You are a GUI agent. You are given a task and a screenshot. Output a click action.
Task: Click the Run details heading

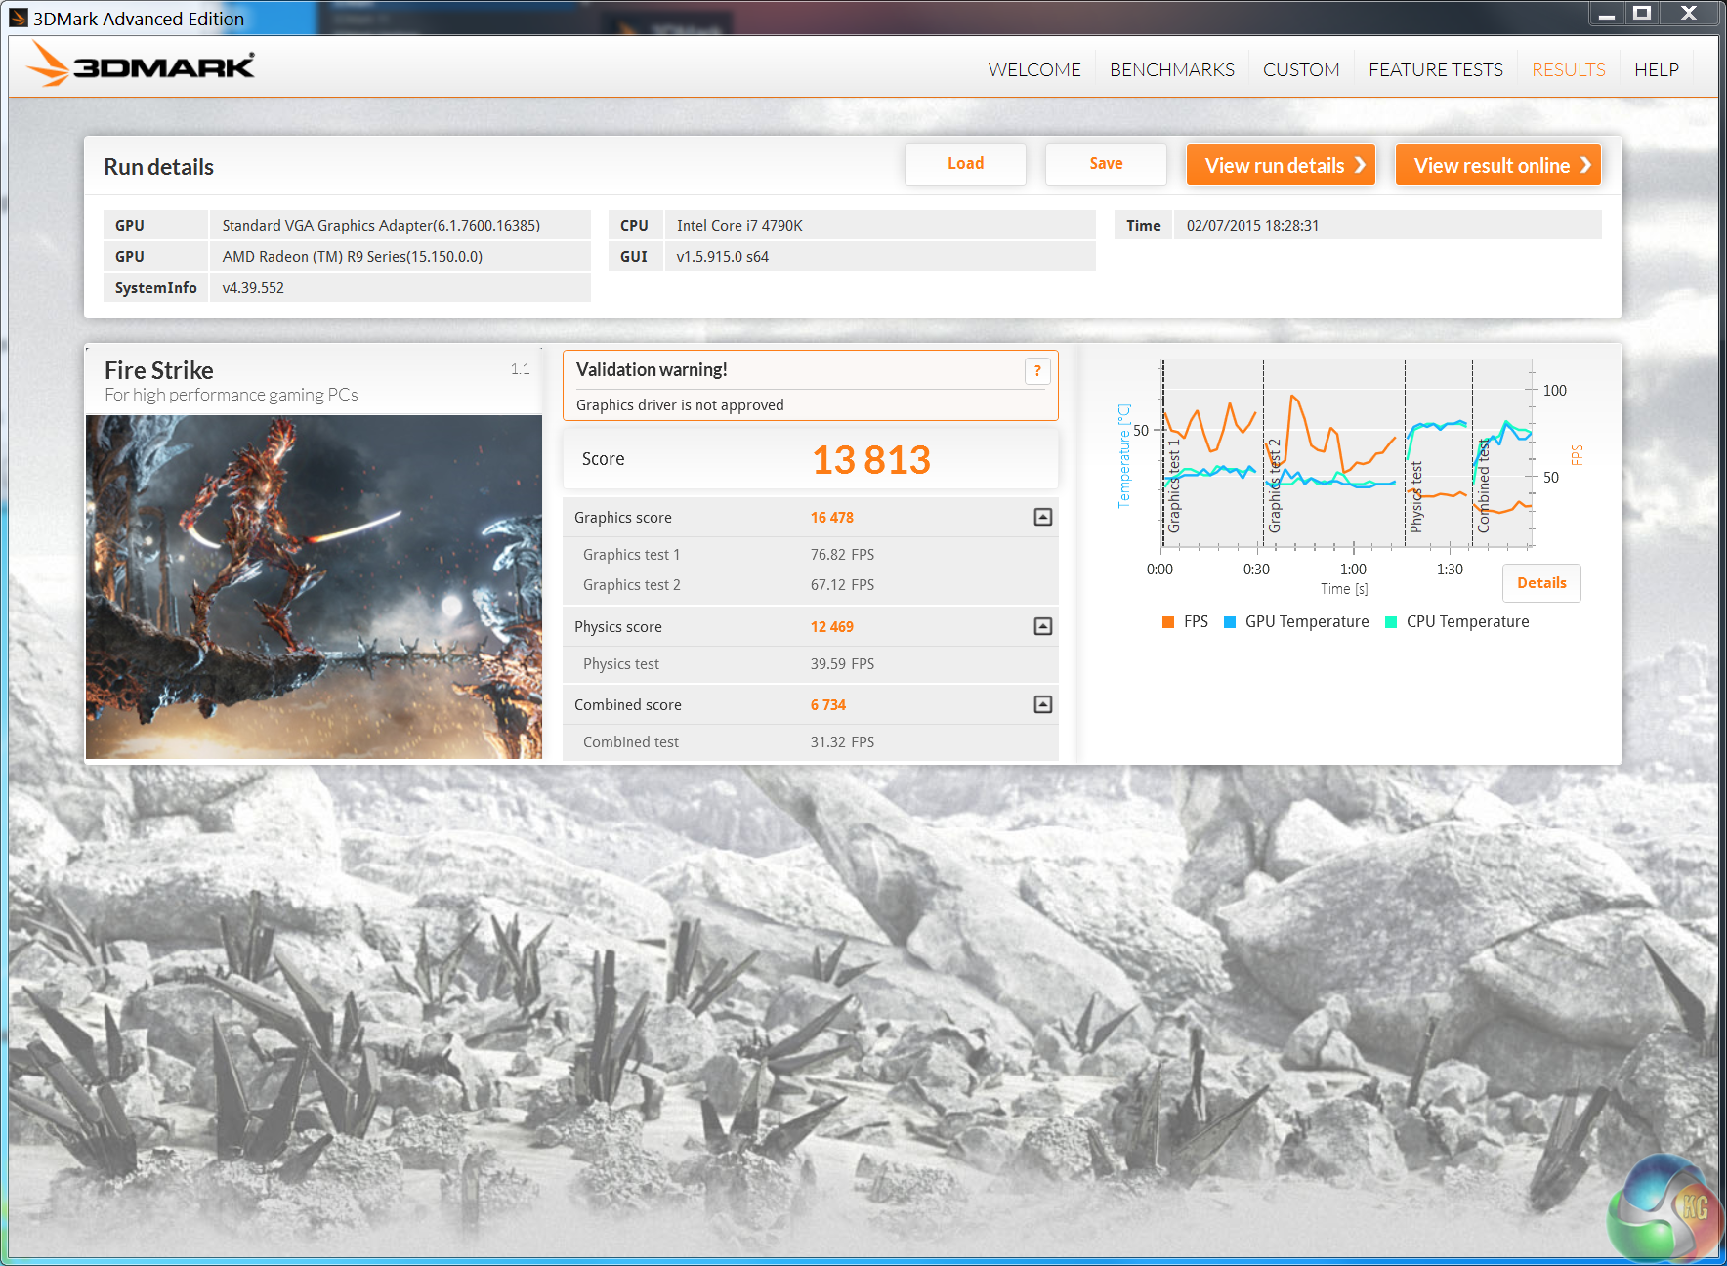pos(158,167)
